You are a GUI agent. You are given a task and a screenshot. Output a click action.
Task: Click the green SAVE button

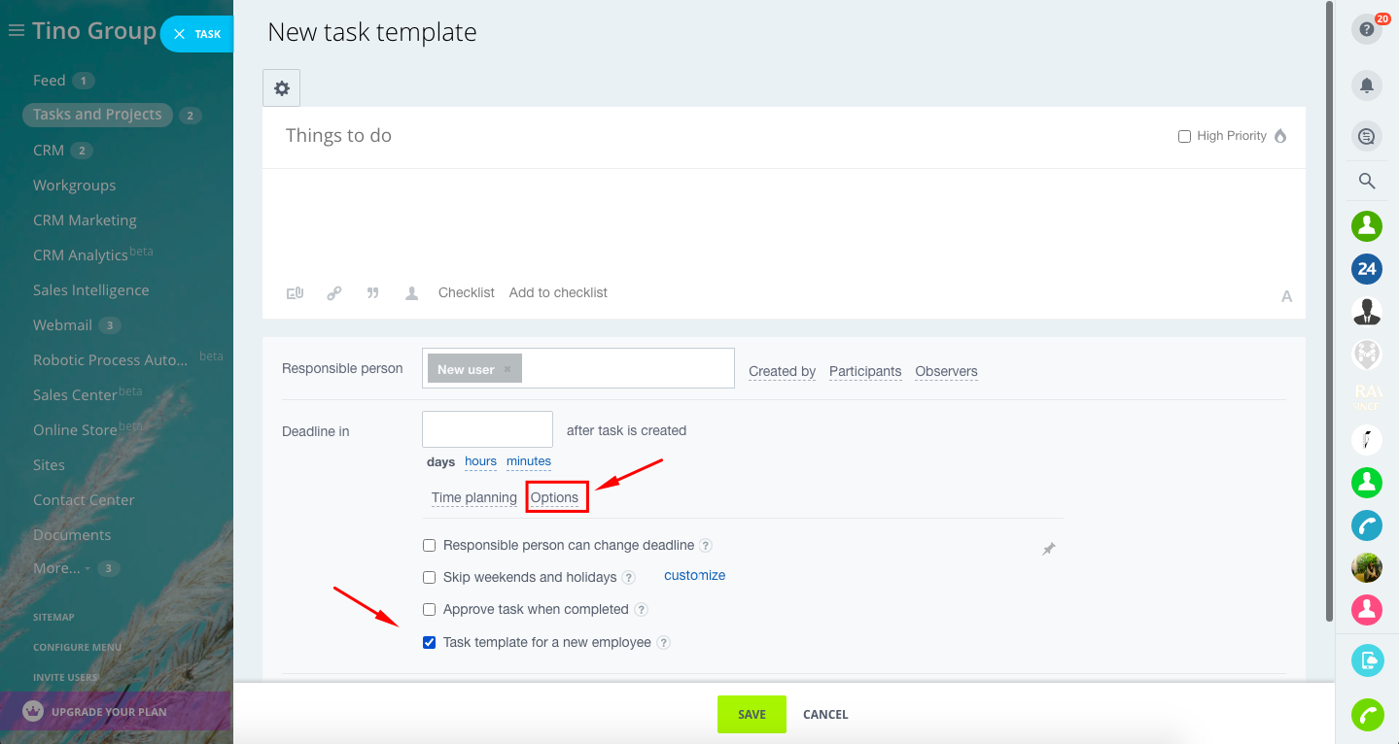[752, 714]
